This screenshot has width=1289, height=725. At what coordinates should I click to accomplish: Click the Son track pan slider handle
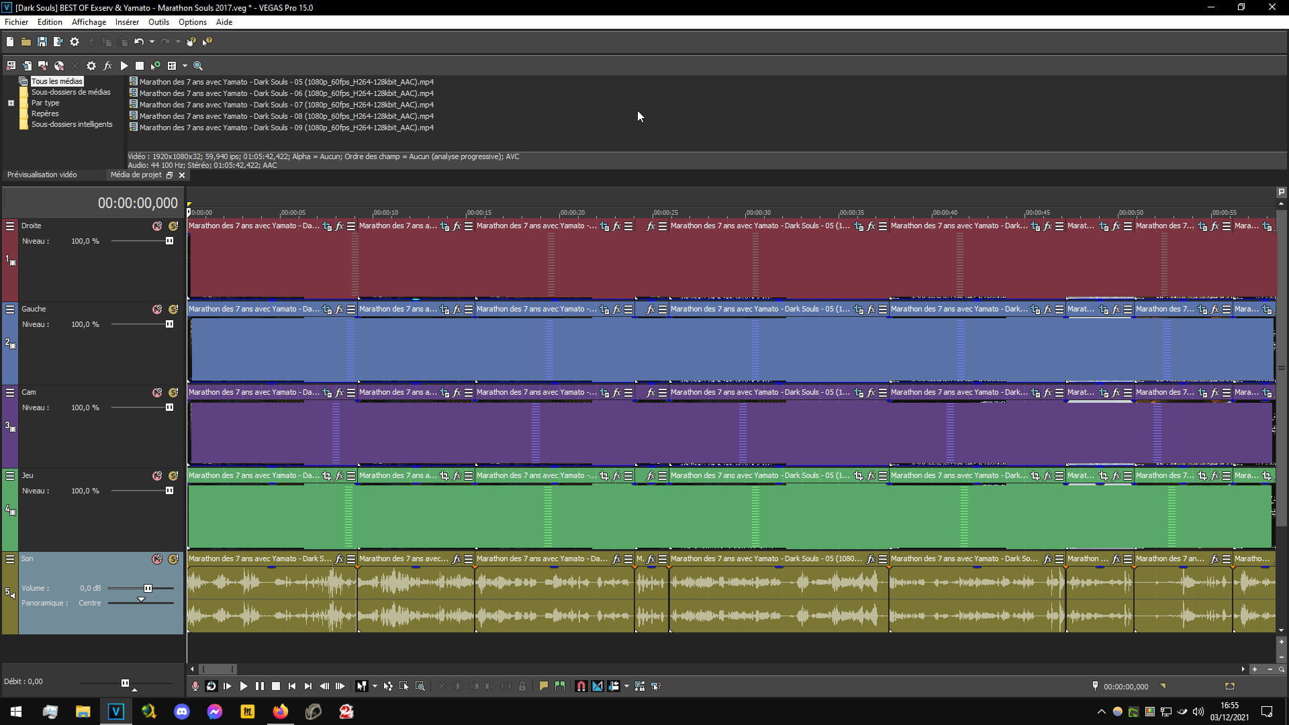click(x=141, y=599)
